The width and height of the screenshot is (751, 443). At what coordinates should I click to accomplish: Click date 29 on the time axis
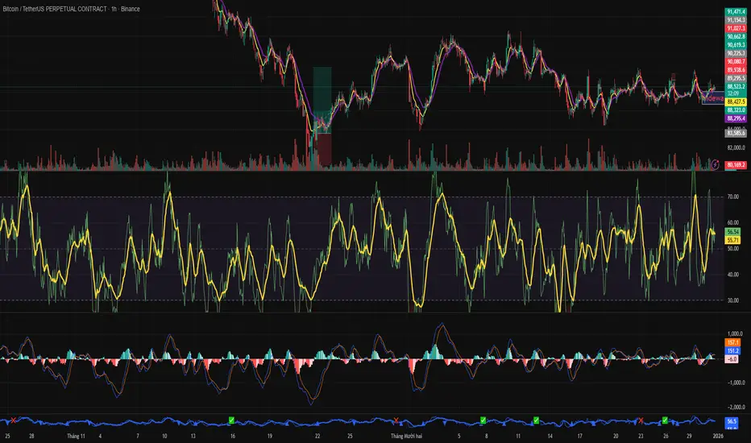(689, 437)
